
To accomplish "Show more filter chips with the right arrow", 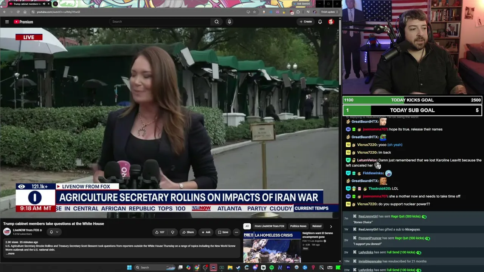I will [x=331, y=226].
